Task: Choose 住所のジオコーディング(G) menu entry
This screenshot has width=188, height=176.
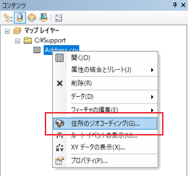Action: [x=105, y=124]
